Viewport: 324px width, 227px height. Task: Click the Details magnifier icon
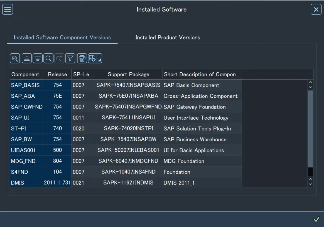[x=15, y=58]
